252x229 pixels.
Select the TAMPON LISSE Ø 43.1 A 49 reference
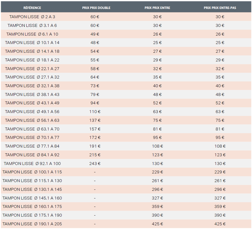coord(32,103)
